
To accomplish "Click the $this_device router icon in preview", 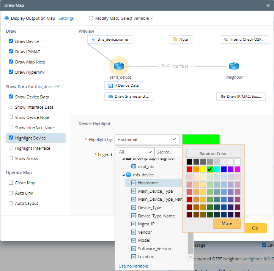I will point(119,66).
